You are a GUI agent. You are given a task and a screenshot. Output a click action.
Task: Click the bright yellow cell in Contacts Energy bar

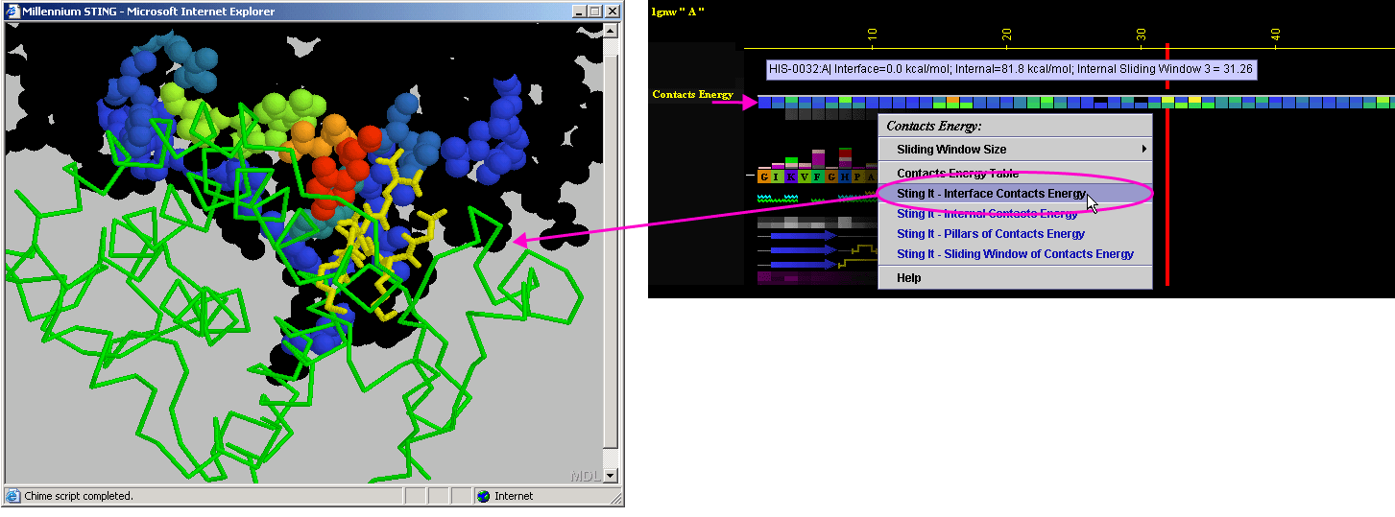pyautogui.click(x=1194, y=100)
